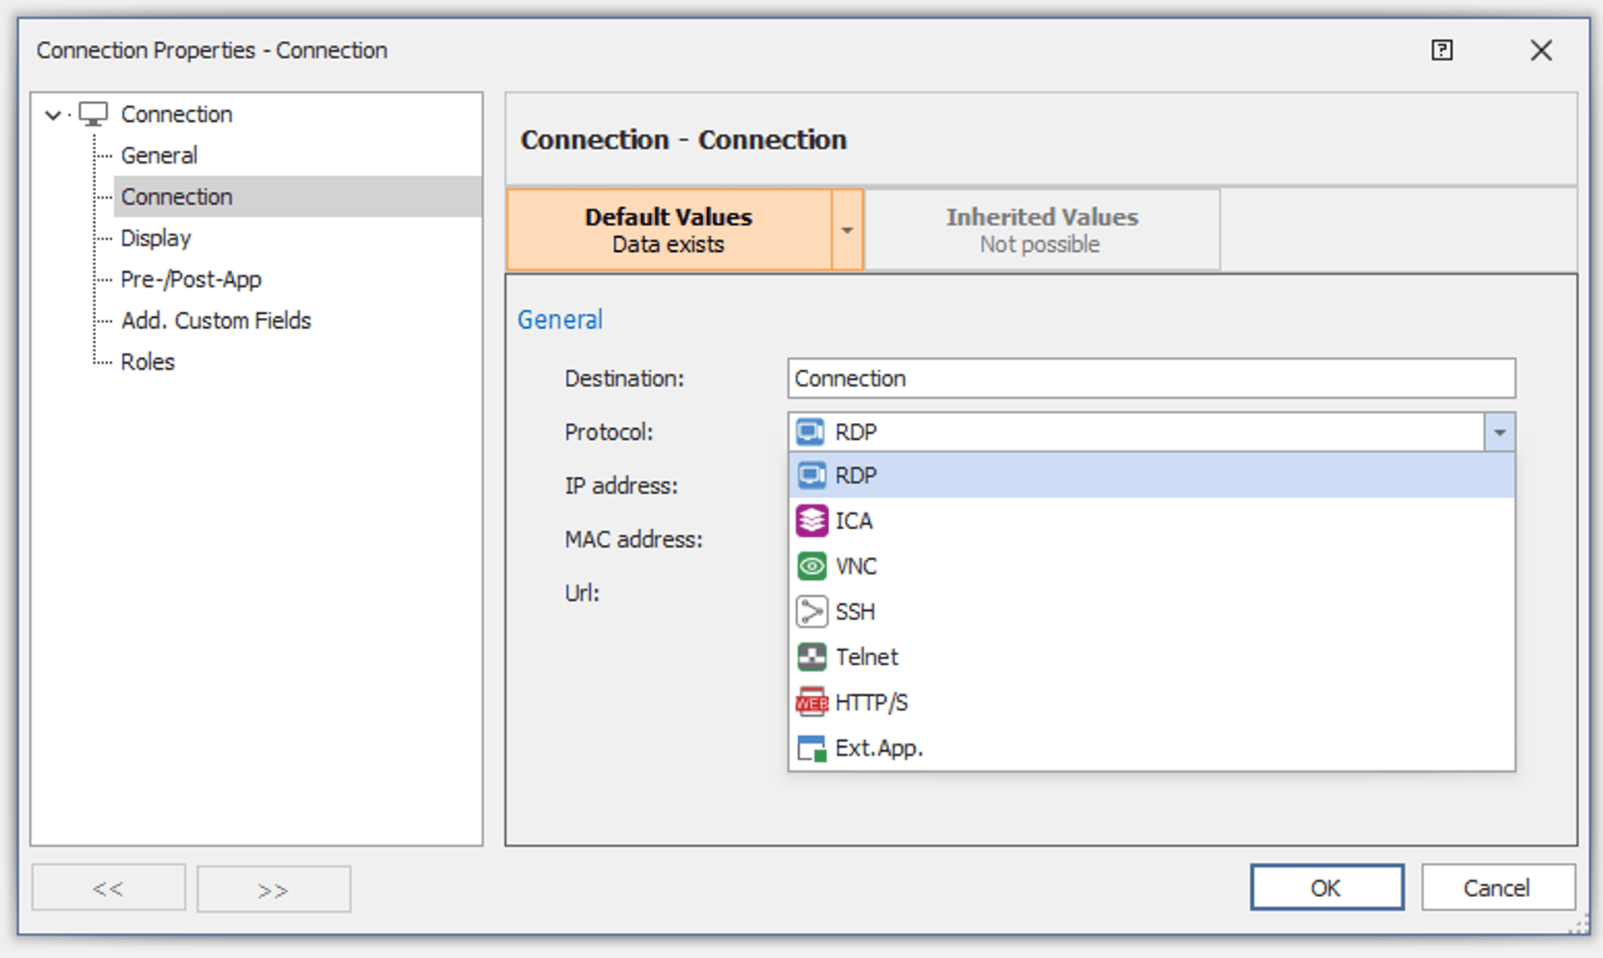Select the HTTP/S web icon
The height and width of the screenshot is (958, 1603).
pos(811,703)
